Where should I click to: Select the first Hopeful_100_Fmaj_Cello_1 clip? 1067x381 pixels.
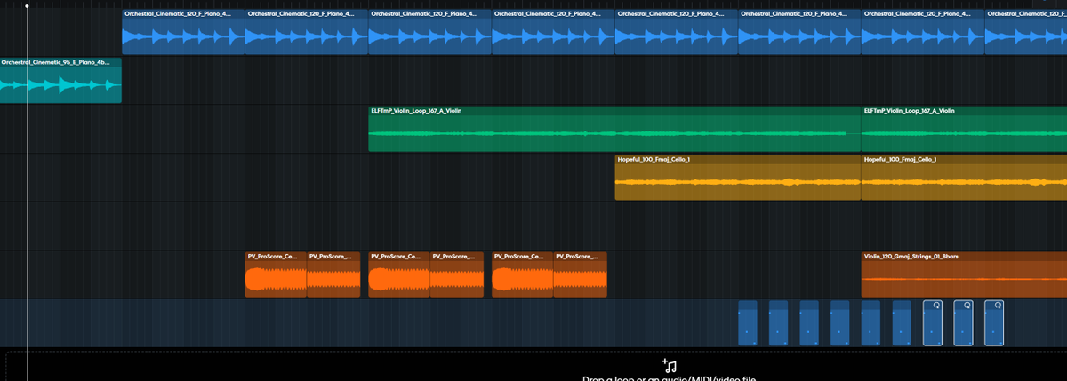738,178
